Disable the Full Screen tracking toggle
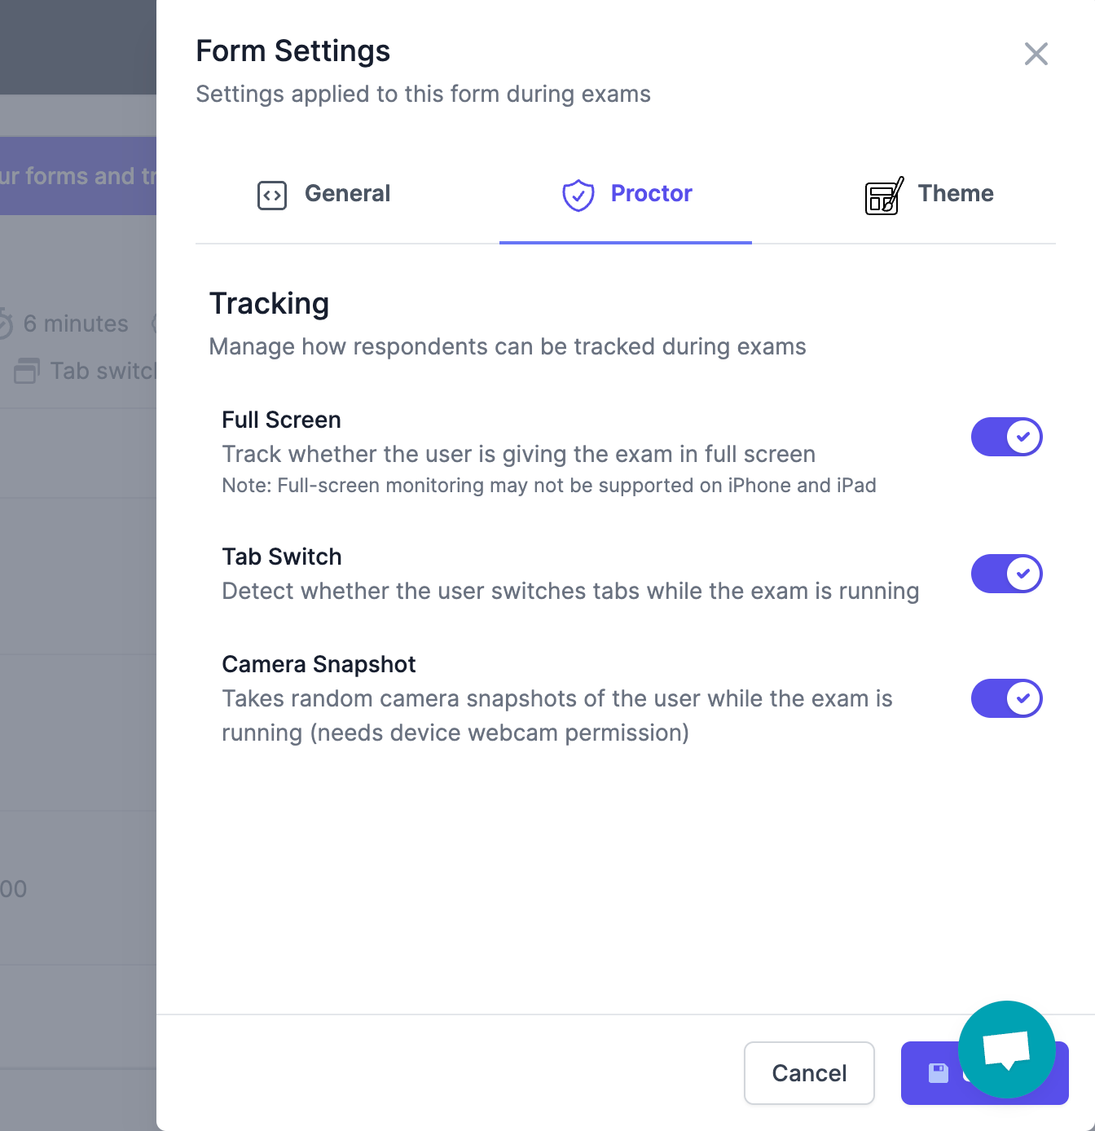 point(1007,437)
